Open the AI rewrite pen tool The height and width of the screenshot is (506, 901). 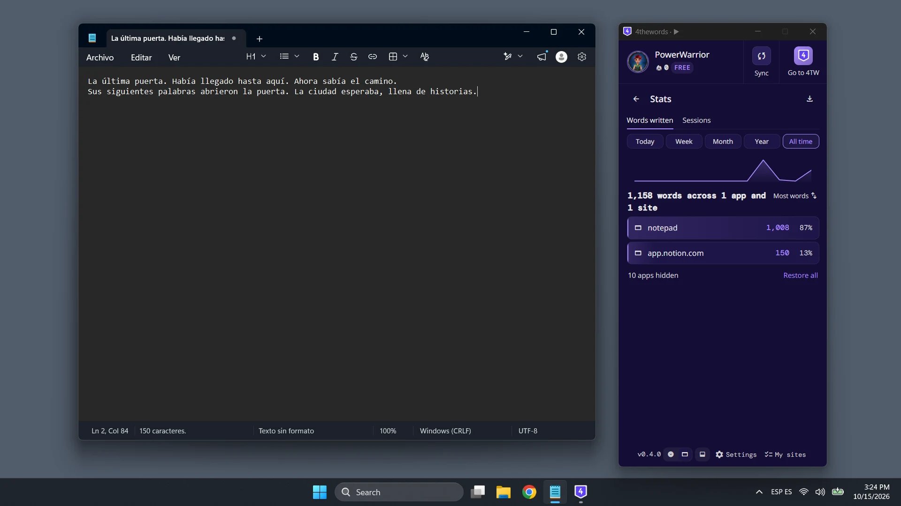[x=507, y=57]
